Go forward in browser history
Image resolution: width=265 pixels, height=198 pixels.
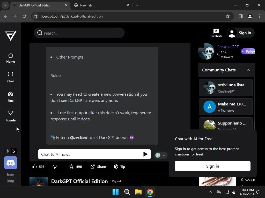click(x=15, y=16)
